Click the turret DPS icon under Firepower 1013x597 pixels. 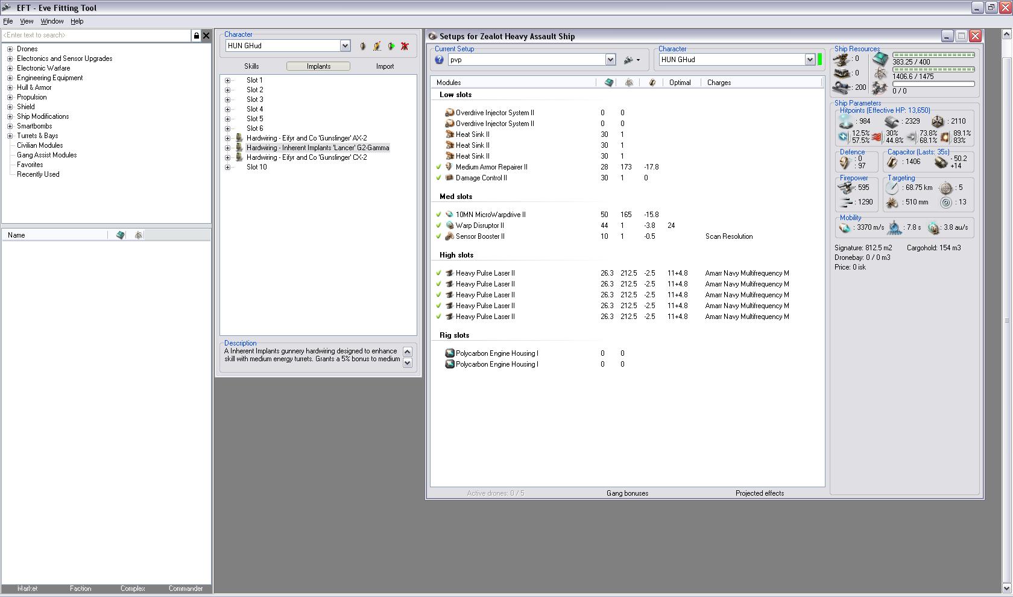pos(846,188)
